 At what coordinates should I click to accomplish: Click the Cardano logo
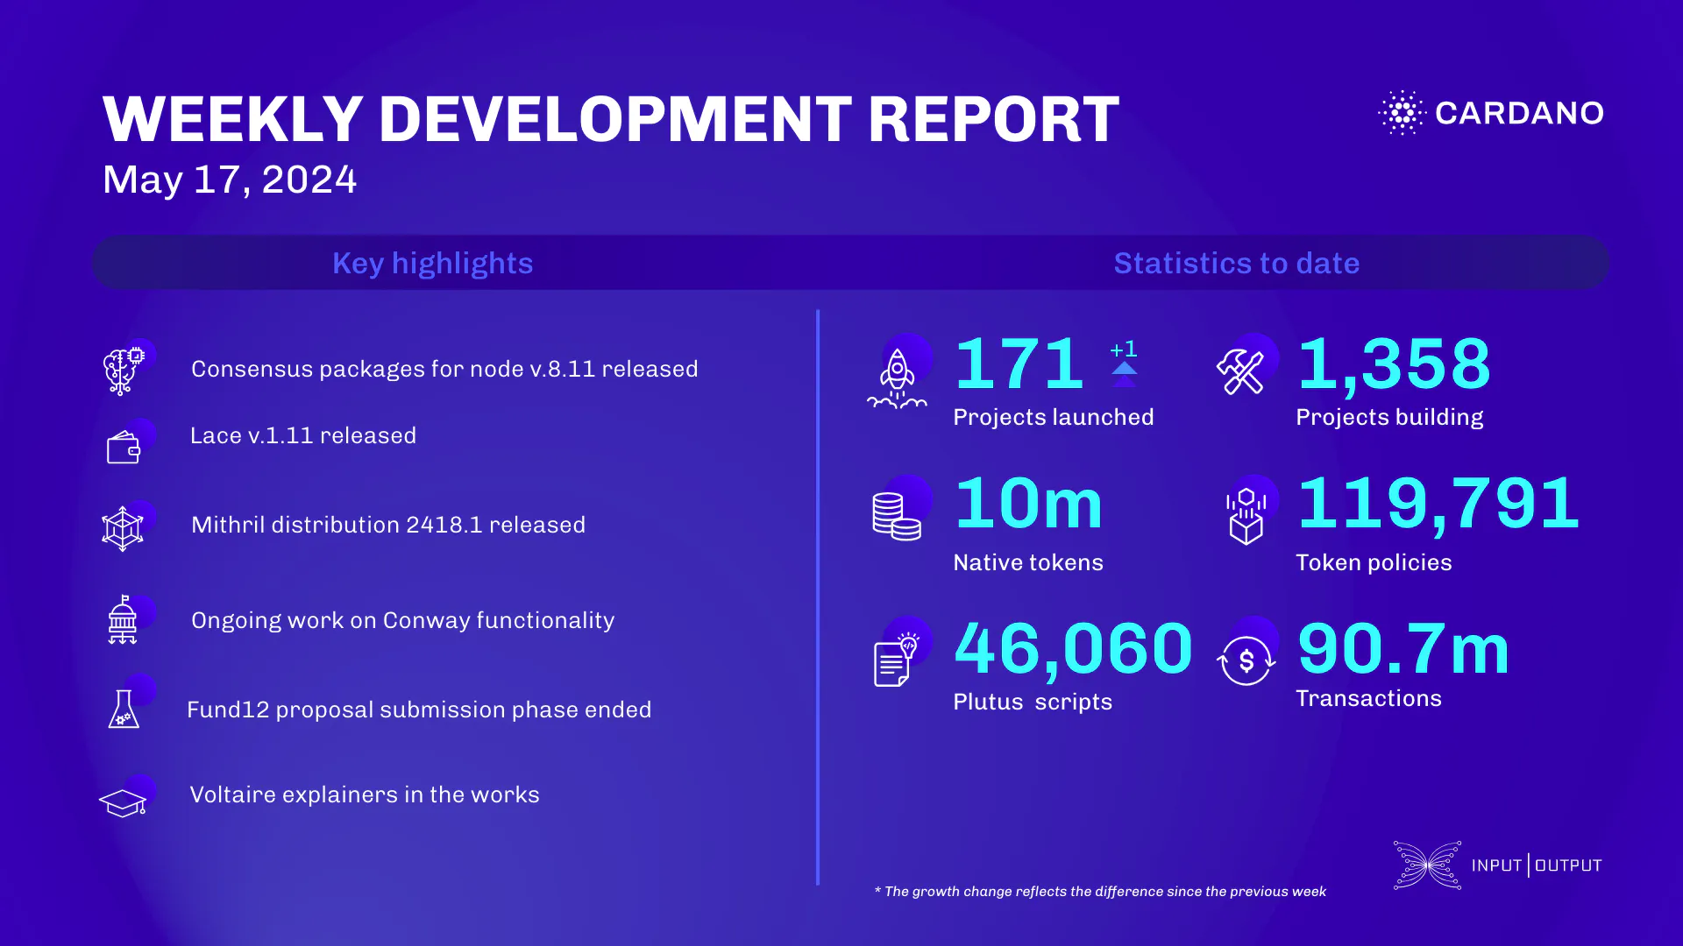click(x=1490, y=113)
